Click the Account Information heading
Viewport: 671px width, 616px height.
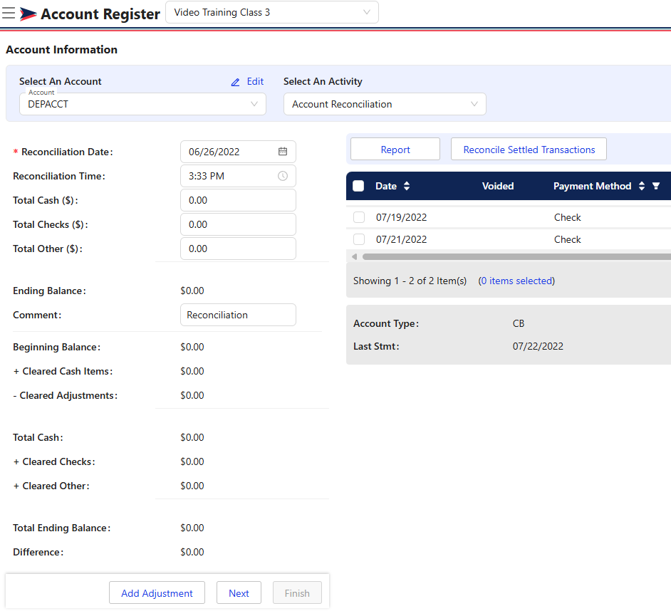point(62,50)
